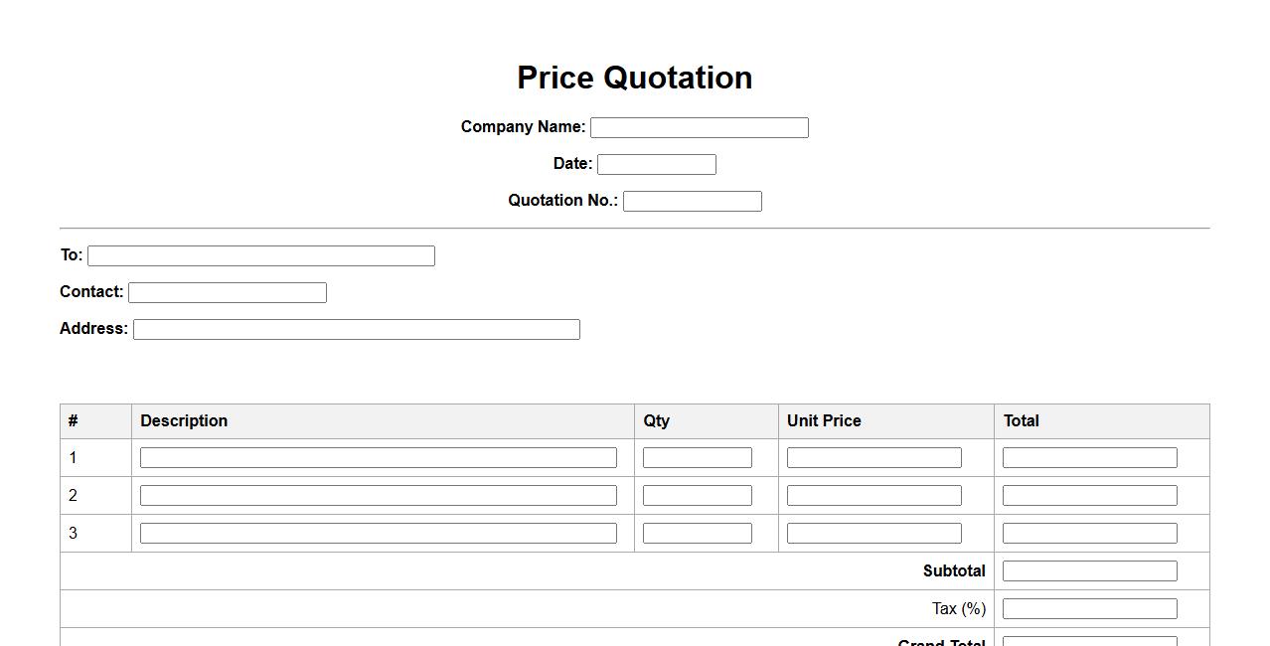The height and width of the screenshot is (646, 1270).
Task: Focus row 3 Description field
Action: (378, 533)
